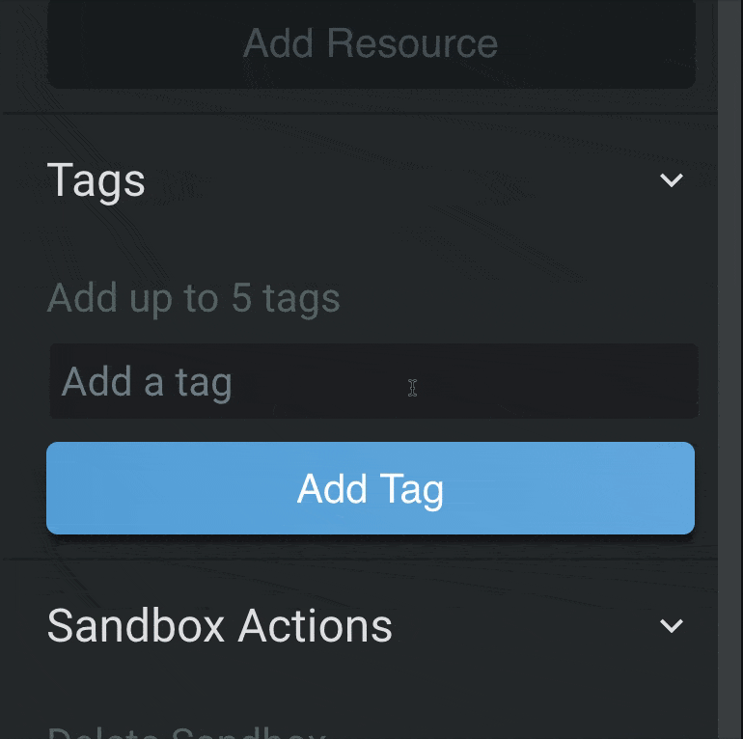Click the 'Add a tag' placeholder text
The width and height of the screenshot is (743, 739).
coord(147,383)
